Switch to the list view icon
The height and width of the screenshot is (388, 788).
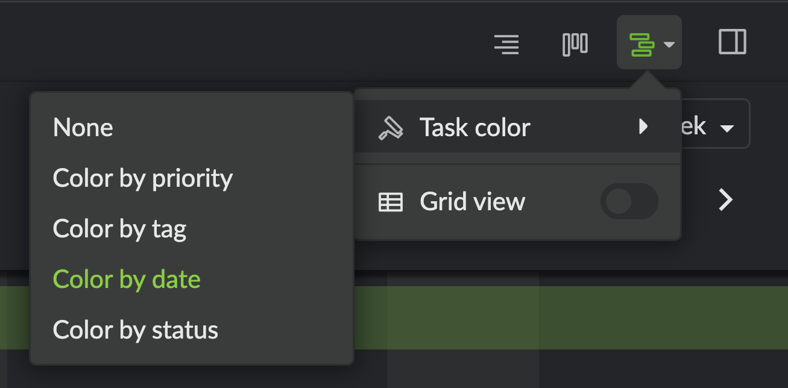click(506, 45)
